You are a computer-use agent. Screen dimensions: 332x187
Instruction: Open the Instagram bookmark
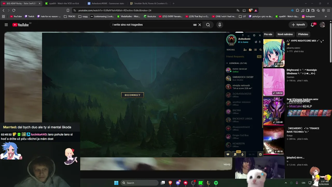click(x=308, y=16)
